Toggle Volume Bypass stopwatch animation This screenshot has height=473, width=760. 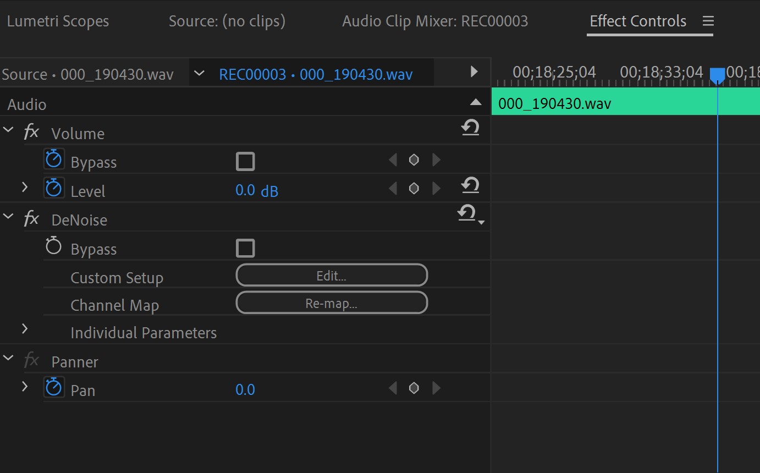pos(54,159)
